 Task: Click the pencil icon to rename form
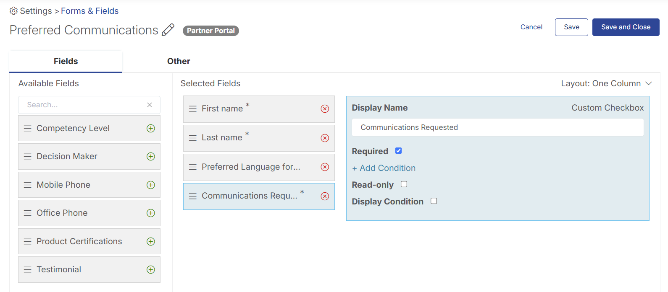168,30
